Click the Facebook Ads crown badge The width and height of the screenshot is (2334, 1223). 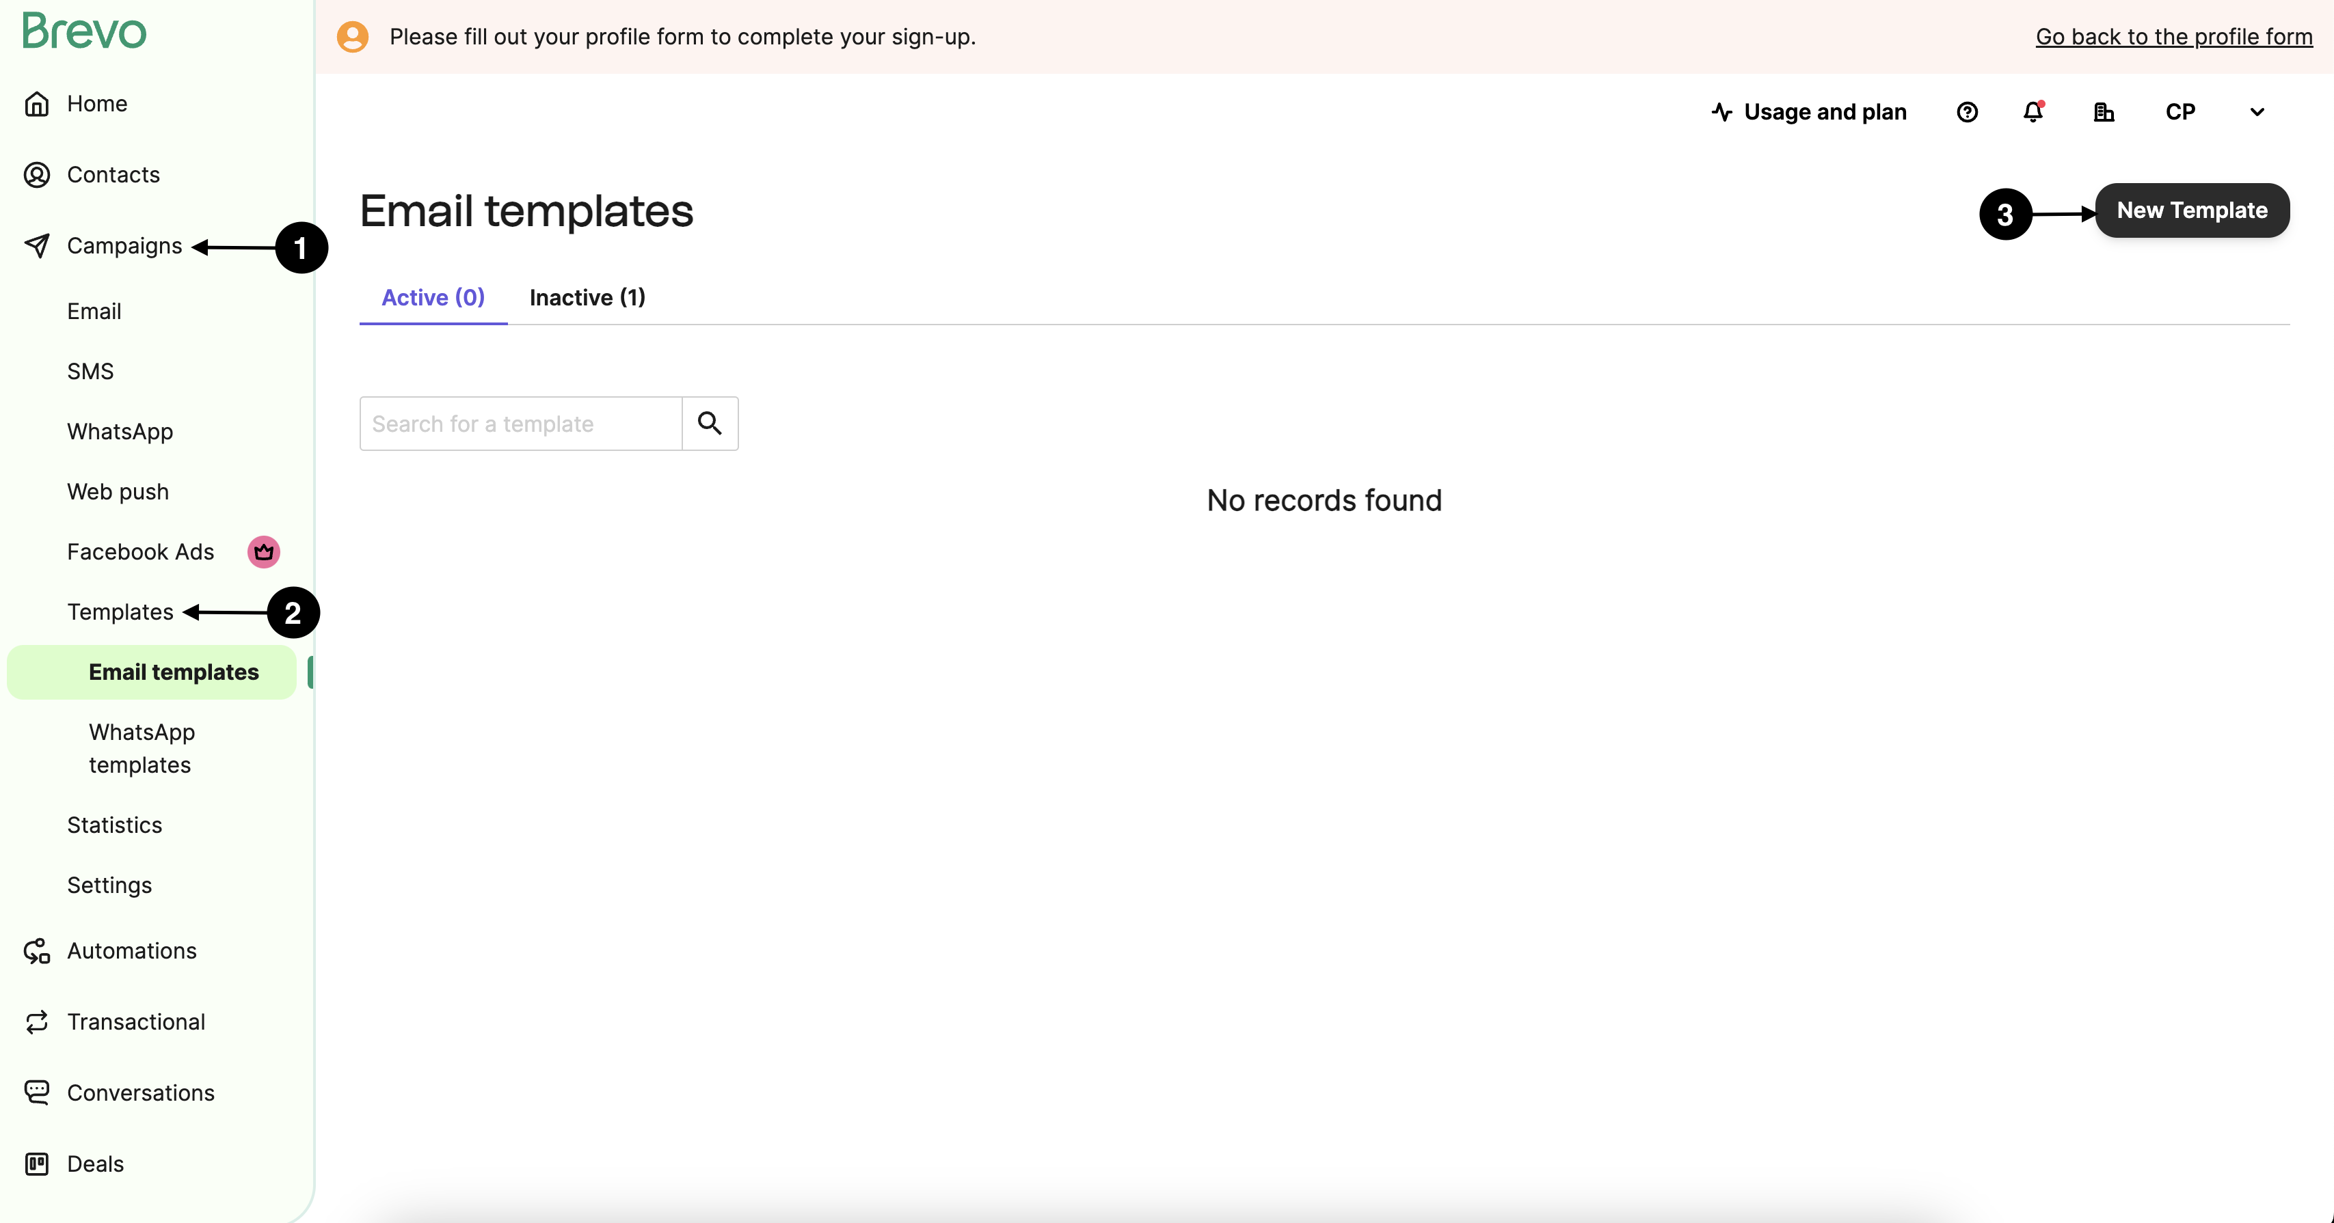(x=264, y=551)
